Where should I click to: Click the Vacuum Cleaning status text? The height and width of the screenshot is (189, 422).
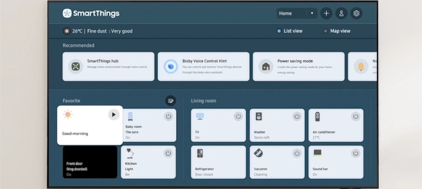pos(261,174)
